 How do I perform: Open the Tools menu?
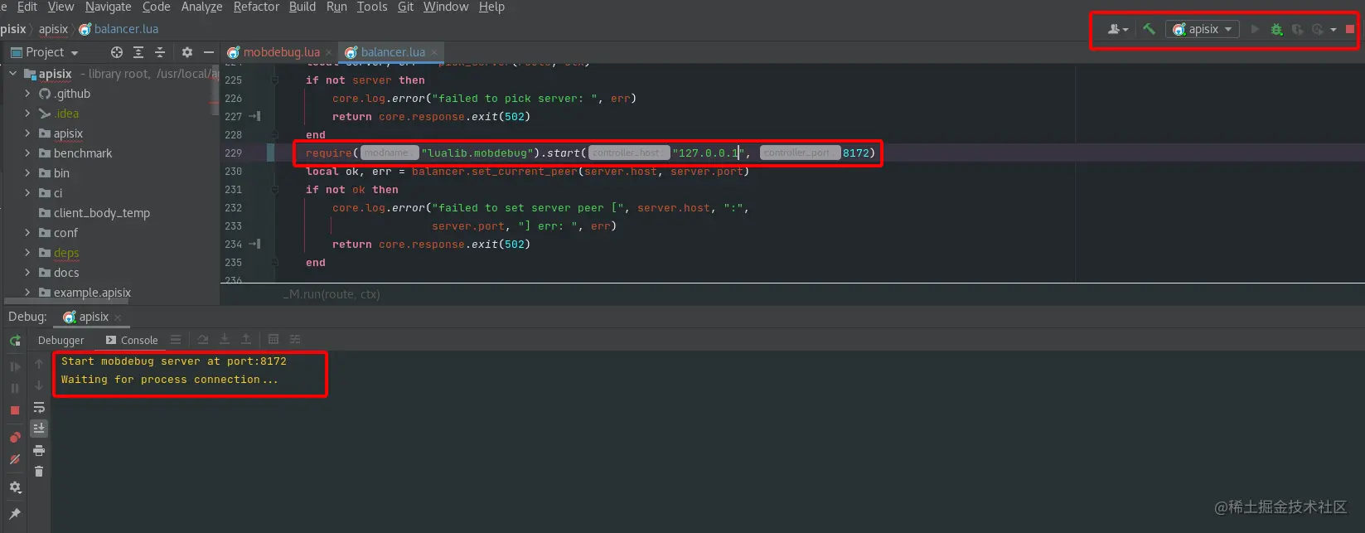pos(372,7)
